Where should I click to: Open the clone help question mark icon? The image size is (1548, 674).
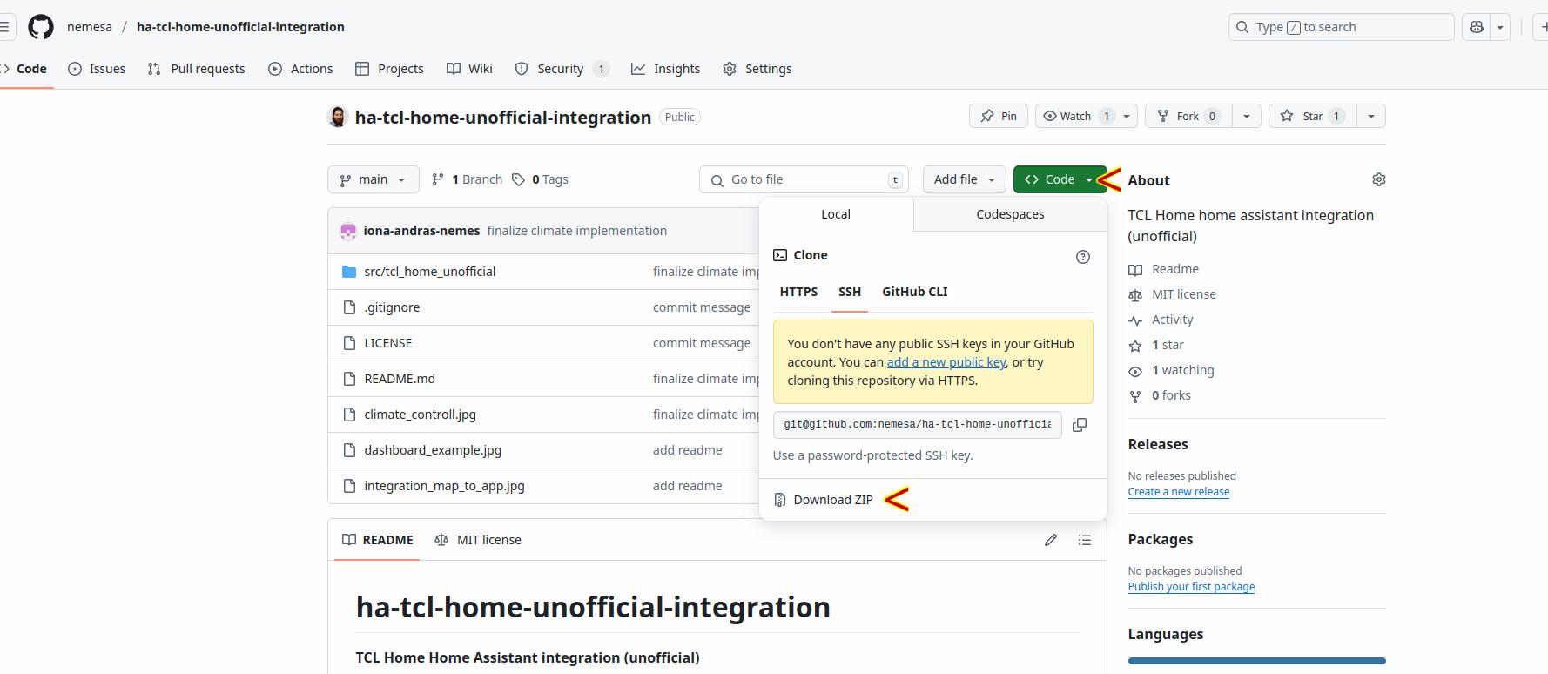(1083, 256)
